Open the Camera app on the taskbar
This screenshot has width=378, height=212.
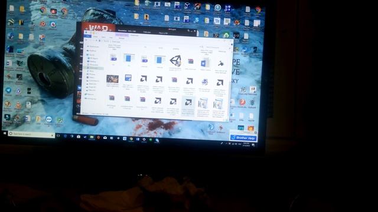pos(79,137)
